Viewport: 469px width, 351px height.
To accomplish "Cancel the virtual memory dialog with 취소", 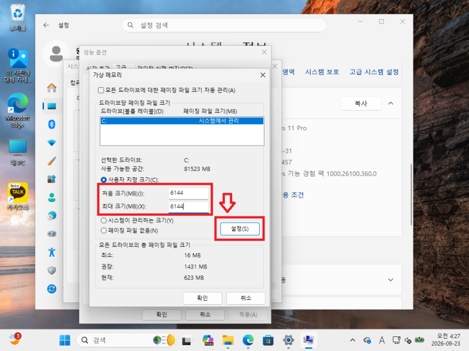I will pos(246,298).
